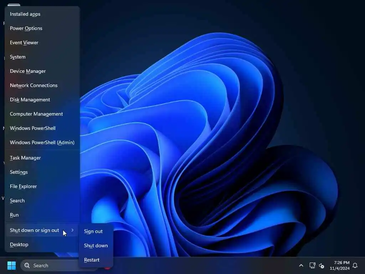Launch Event Viewer

tap(42, 43)
